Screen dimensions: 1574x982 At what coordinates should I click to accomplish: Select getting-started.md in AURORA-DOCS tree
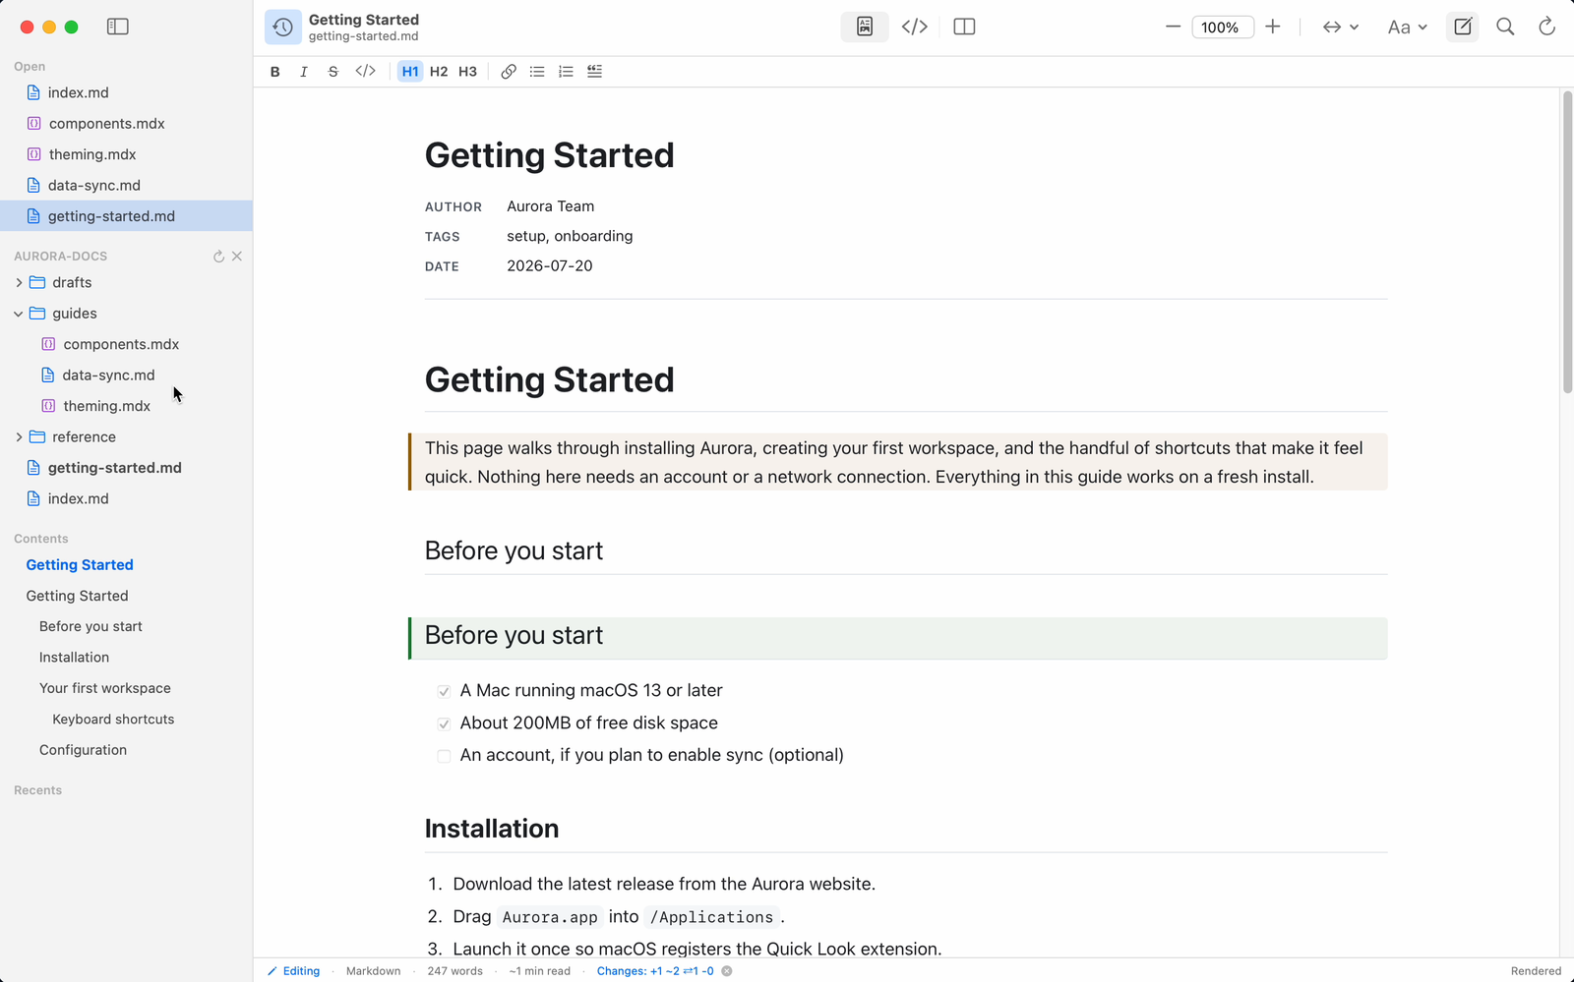coord(126,468)
